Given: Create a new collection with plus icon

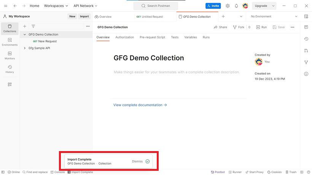Looking at the screenshot, I should pyautogui.click(x=24, y=26).
